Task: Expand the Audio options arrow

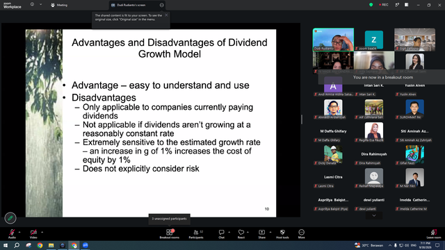Action: point(19,232)
